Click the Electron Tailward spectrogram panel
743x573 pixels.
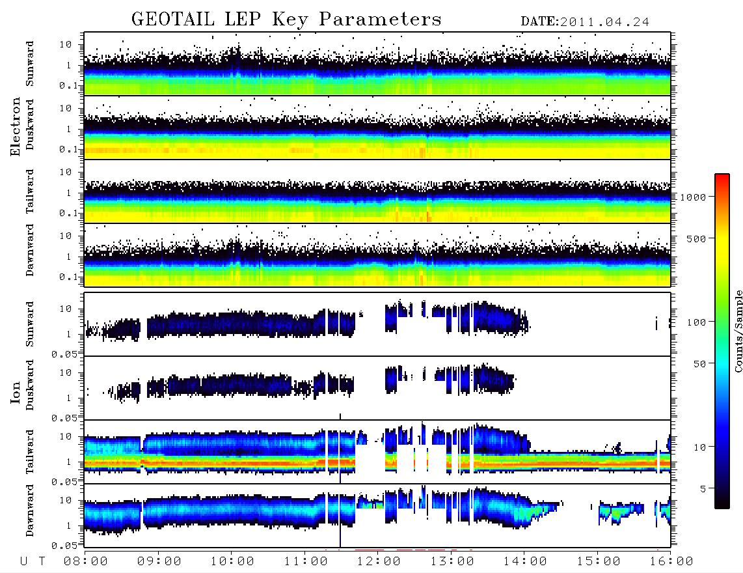point(377,191)
